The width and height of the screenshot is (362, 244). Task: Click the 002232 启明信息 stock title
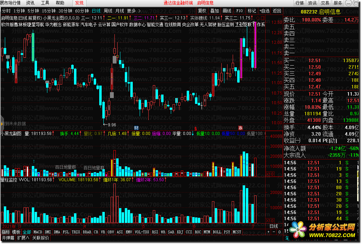coord(321,12)
